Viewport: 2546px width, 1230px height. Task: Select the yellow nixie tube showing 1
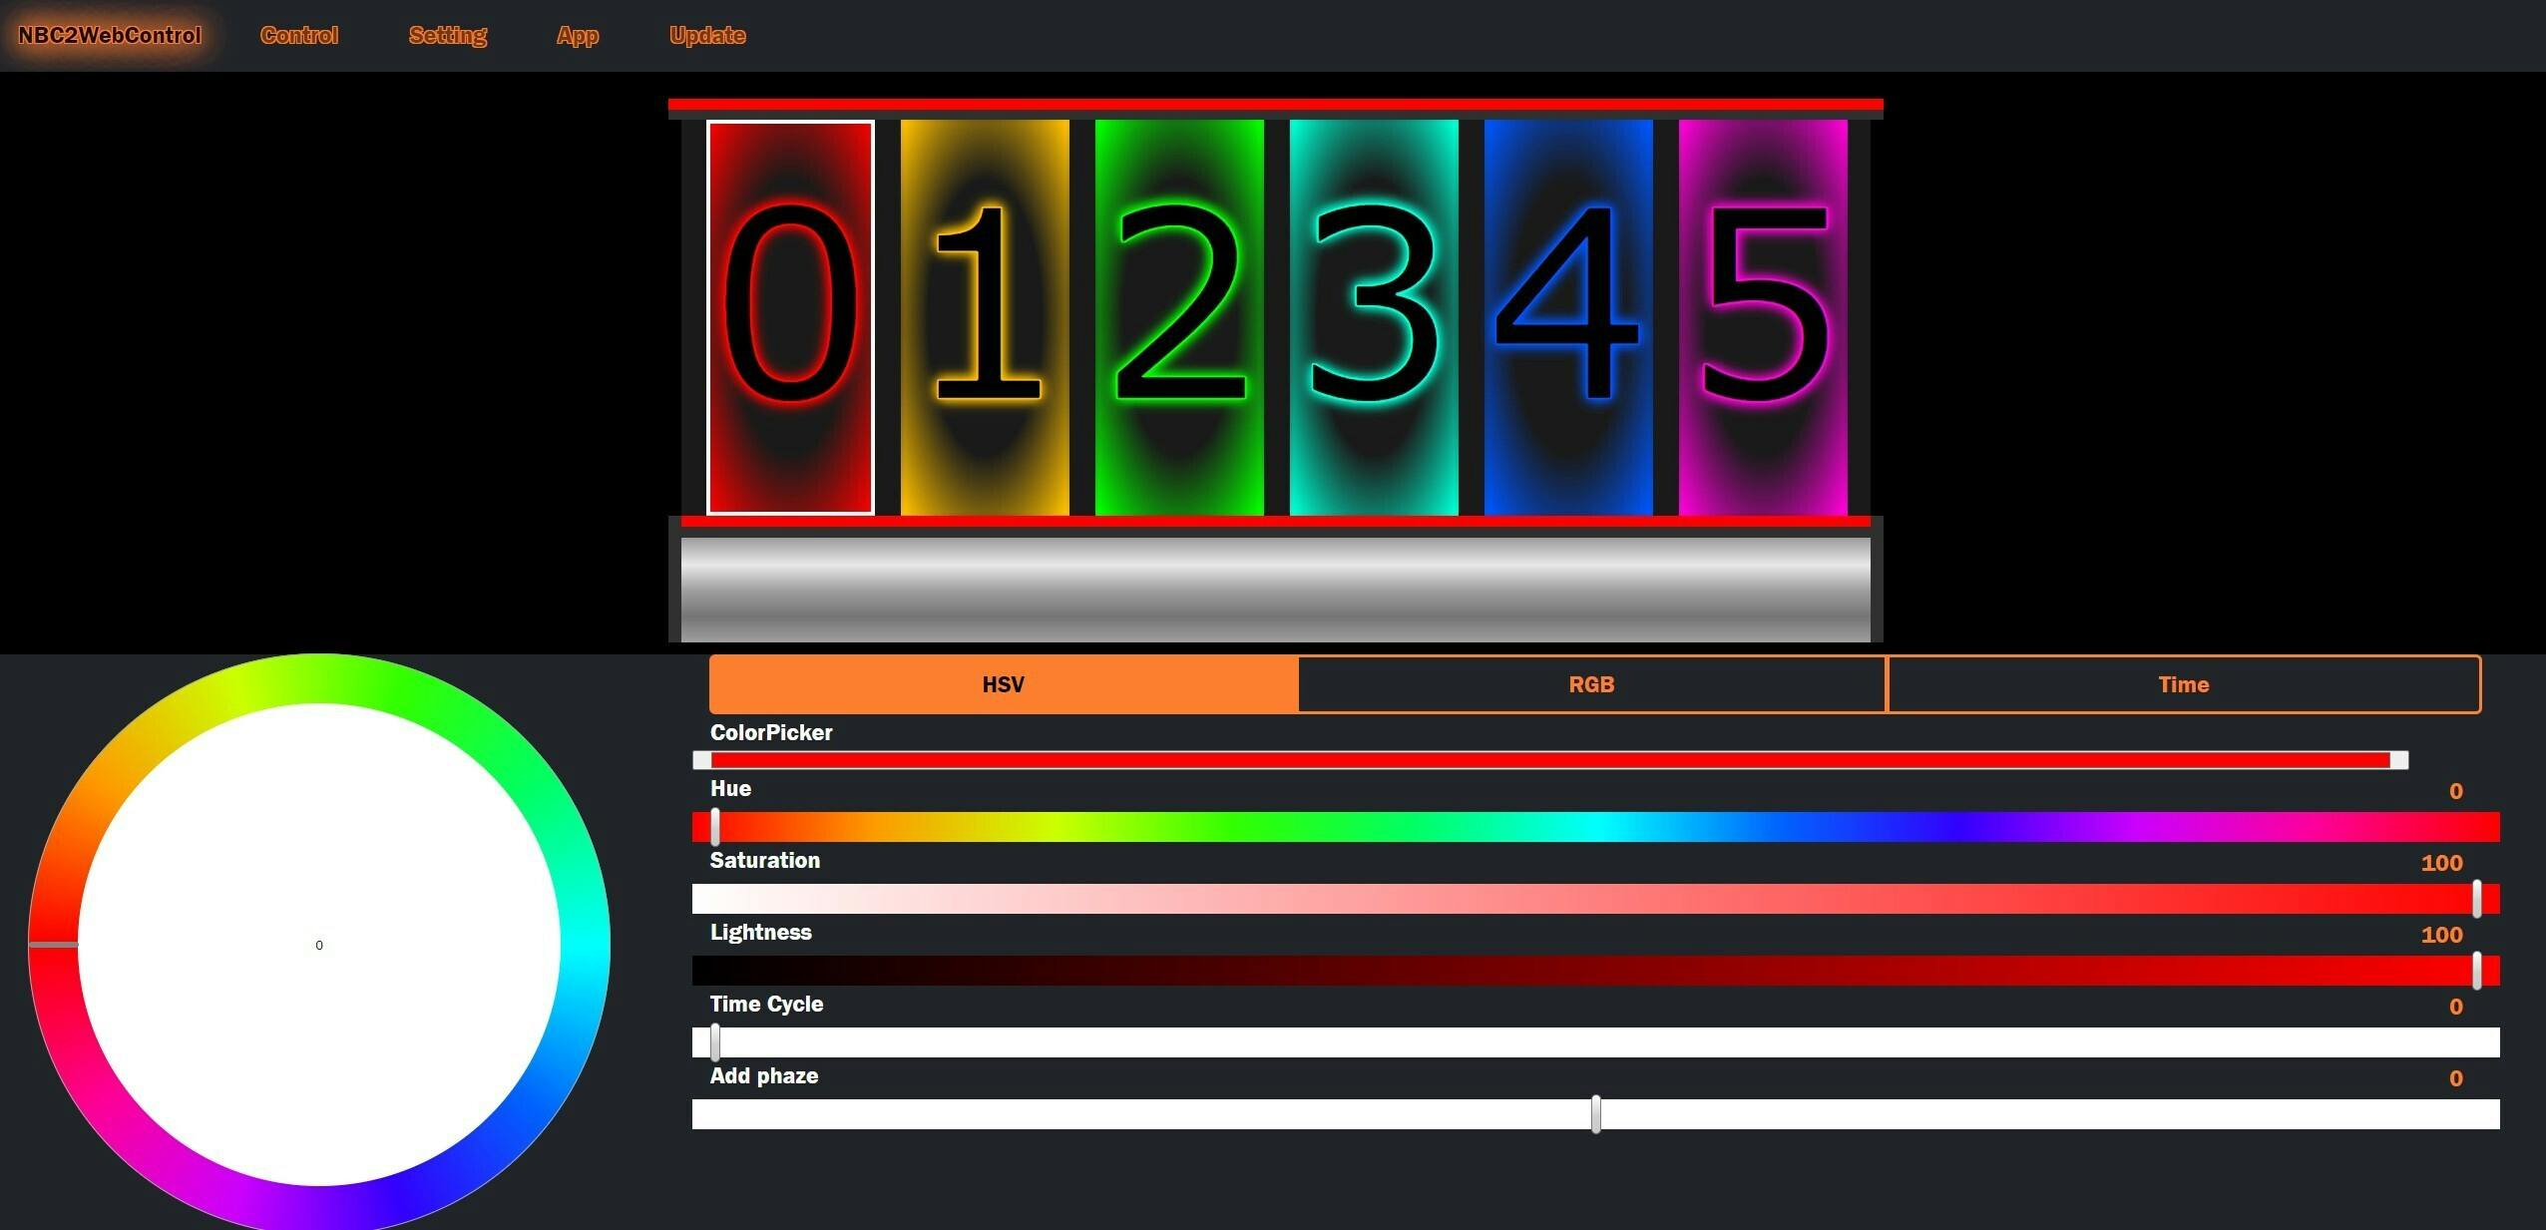point(985,317)
